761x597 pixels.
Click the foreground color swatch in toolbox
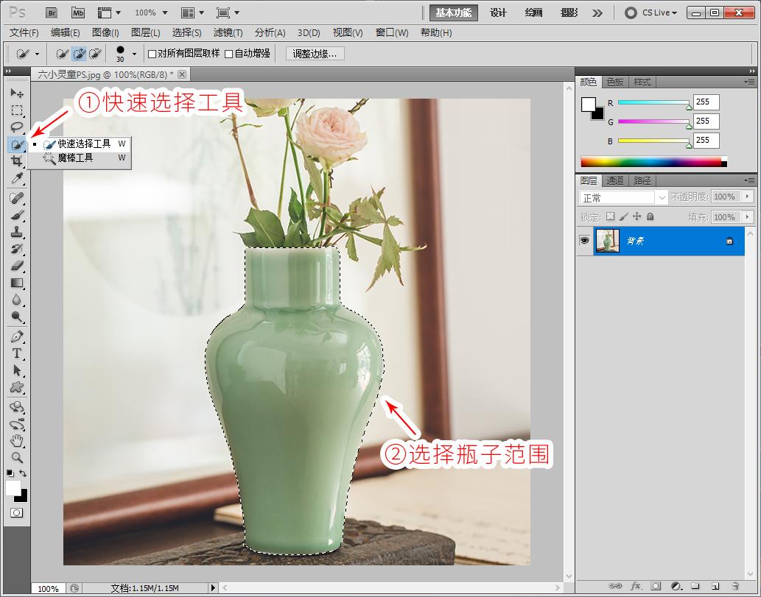click(x=13, y=487)
